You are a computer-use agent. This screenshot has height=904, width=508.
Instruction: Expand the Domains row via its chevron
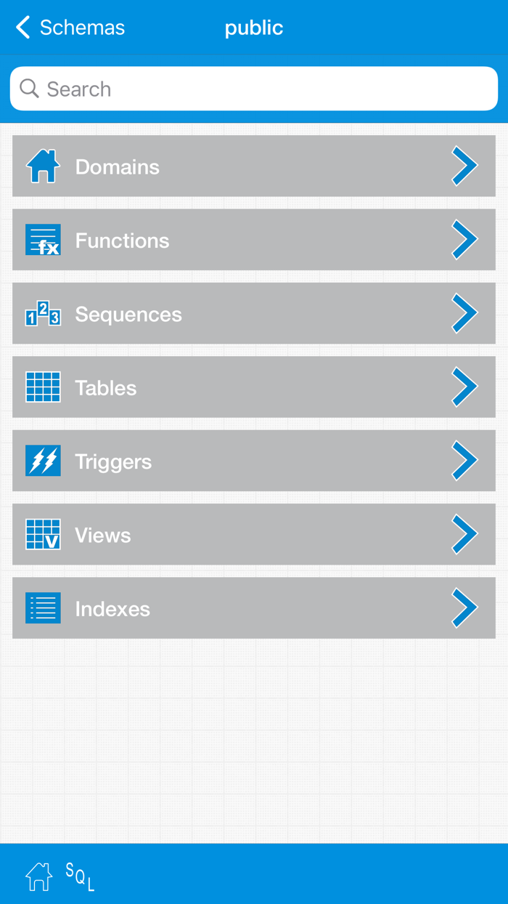[x=464, y=166]
